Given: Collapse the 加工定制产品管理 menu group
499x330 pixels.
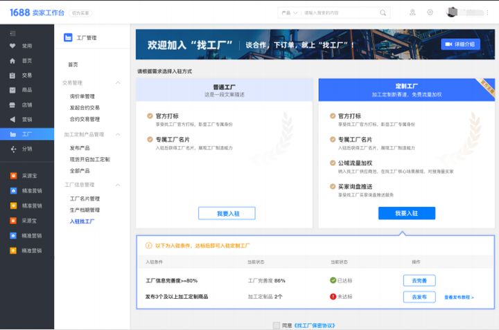Looking at the screenshot, I should (x=118, y=134).
